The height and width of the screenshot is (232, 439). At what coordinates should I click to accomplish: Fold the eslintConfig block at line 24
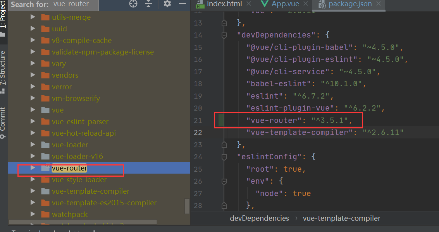click(x=224, y=157)
